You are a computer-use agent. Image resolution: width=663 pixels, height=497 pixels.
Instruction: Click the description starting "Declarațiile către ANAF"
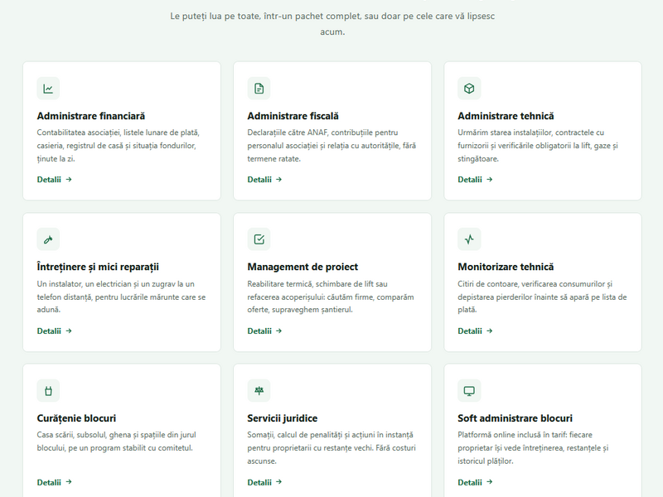(331, 146)
